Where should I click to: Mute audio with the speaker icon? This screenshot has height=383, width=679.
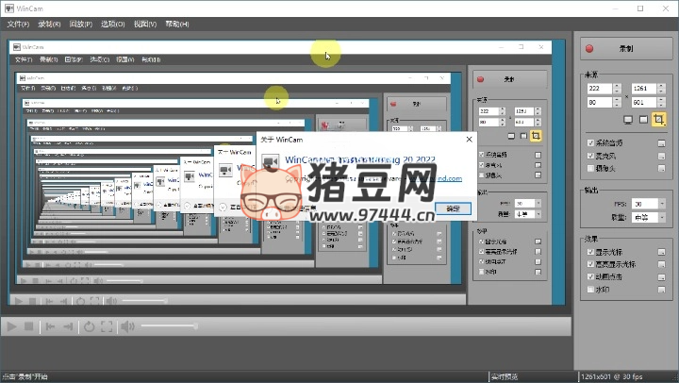tap(126, 326)
